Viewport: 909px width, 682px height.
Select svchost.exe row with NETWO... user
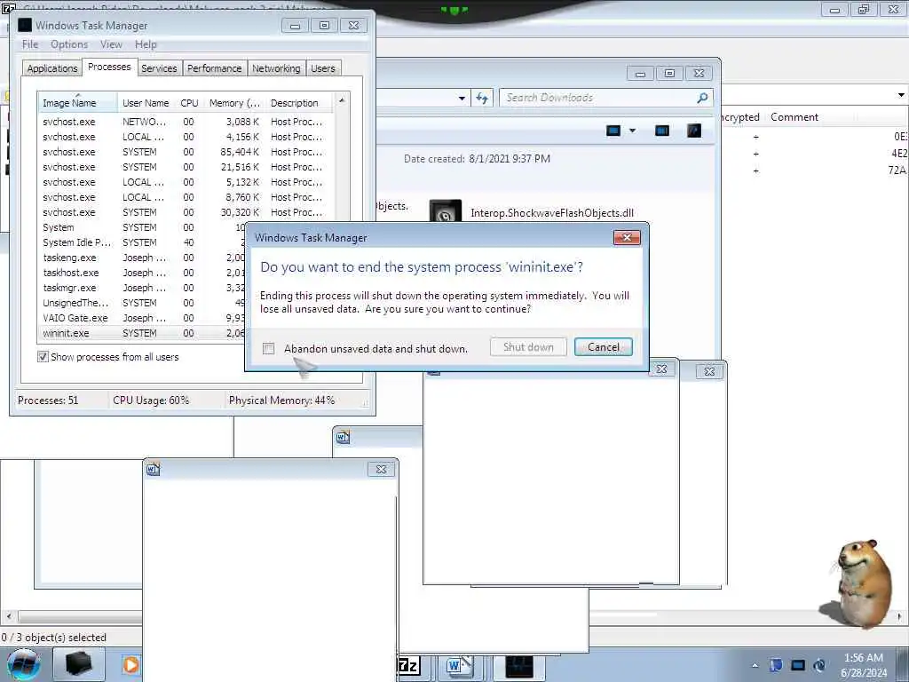tap(186, 122)
